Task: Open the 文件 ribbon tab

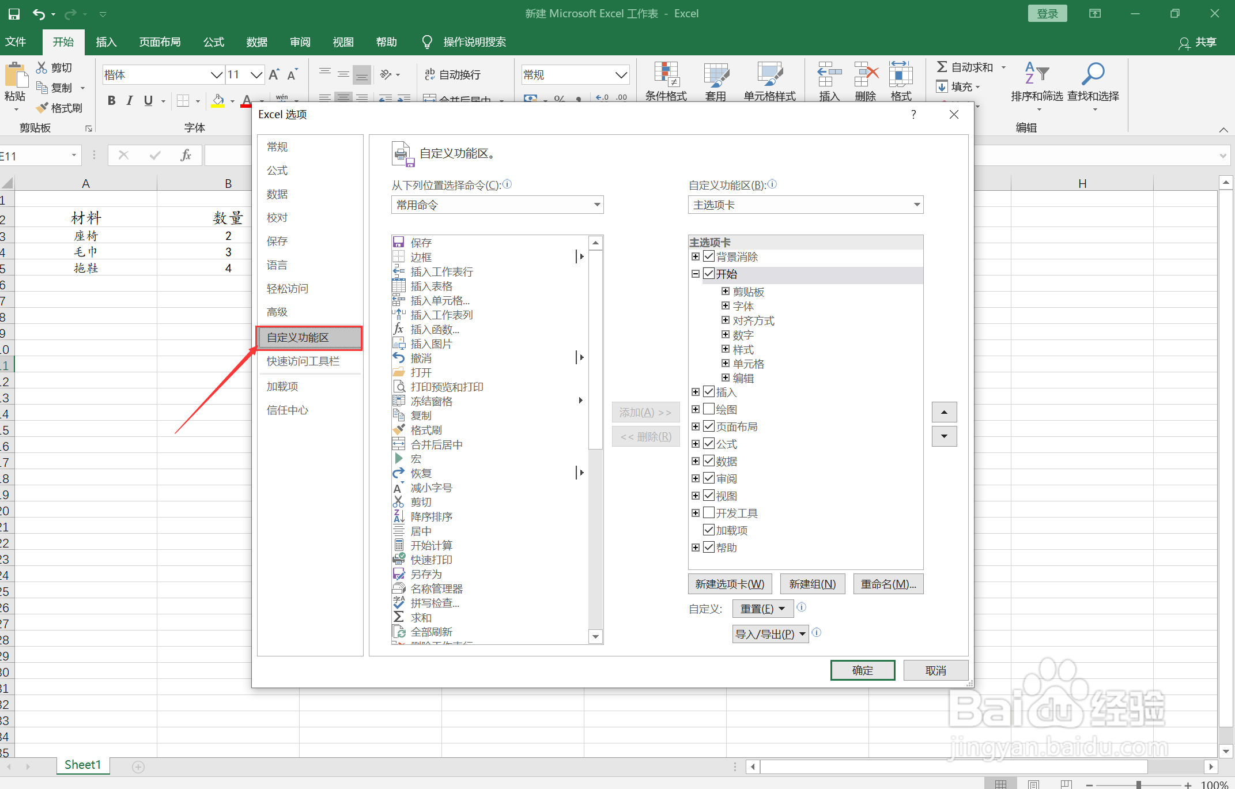Action: [x=16, y=42]
